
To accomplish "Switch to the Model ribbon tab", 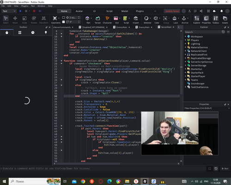I will click(125, 11).
